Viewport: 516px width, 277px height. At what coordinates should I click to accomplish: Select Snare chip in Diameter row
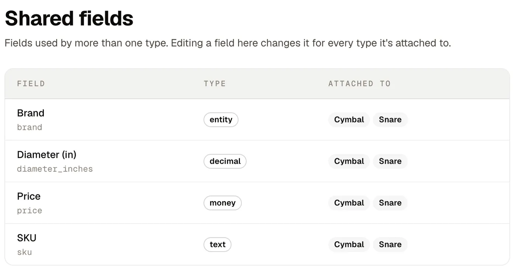(x=390, y=161)
